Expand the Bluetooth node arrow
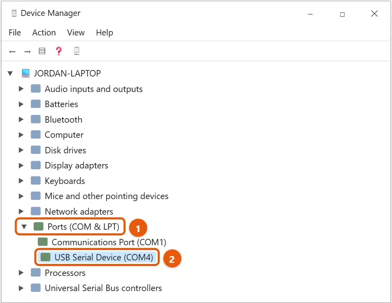Image resolution: width=392 pixels, height=303 pixels. pyautogui.click(x=21, y=119)
